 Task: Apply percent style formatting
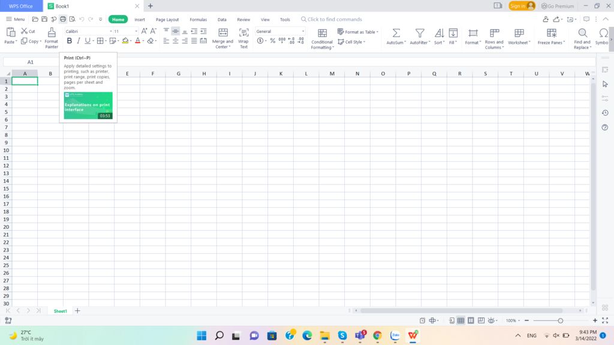click(x=273, y=41)
